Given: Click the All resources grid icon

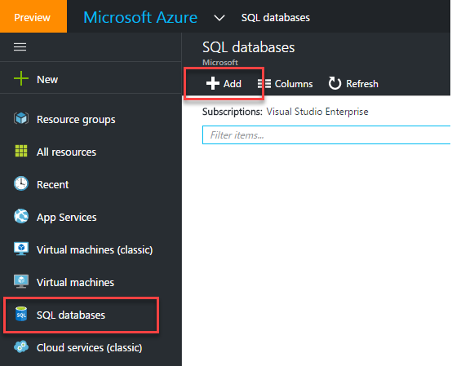Looking at the screenshot, I should pos(21,151).
